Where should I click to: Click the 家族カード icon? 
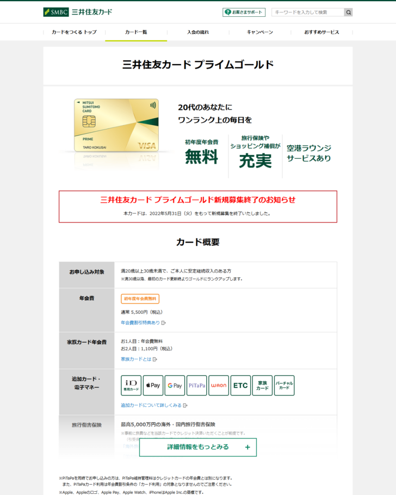click(262, 386)
